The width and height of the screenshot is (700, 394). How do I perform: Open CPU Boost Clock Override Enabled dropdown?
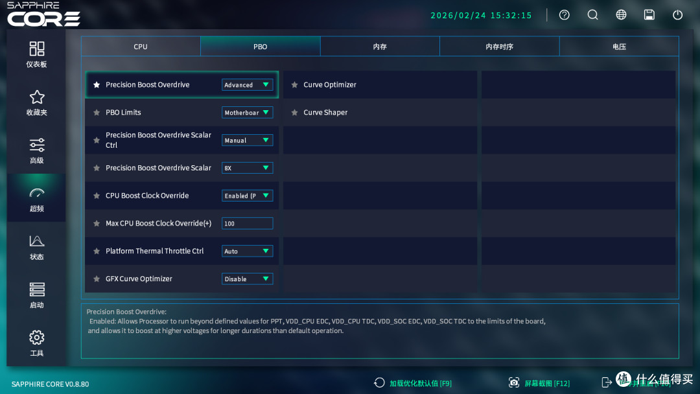tap(248, 196)
